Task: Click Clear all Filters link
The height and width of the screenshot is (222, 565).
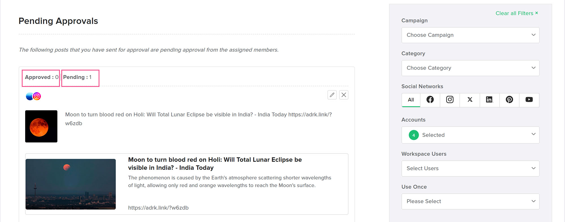Action: click(516, 13)
